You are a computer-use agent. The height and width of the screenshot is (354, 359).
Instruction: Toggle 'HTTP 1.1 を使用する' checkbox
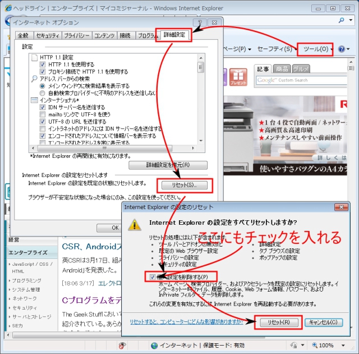click(x=43, y=65)
